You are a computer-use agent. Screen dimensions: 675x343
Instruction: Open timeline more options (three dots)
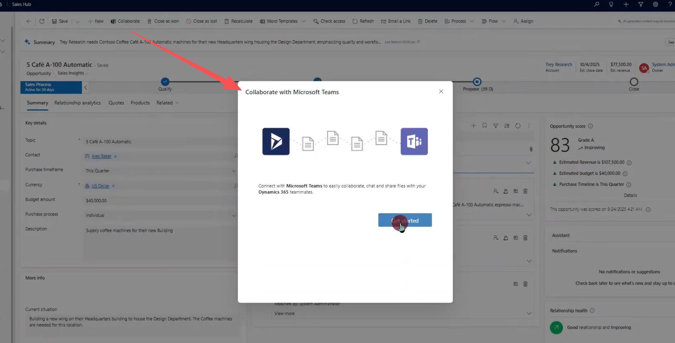click(x=529, y=126)
